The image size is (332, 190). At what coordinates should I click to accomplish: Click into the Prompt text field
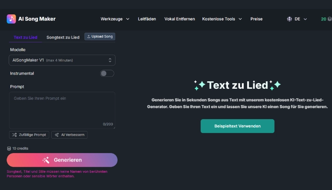(x=62, y=110)
